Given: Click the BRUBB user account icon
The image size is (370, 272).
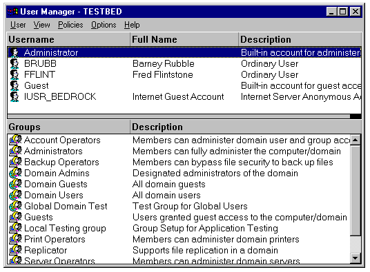Looking at the screenshot, I should pos(14,64).
